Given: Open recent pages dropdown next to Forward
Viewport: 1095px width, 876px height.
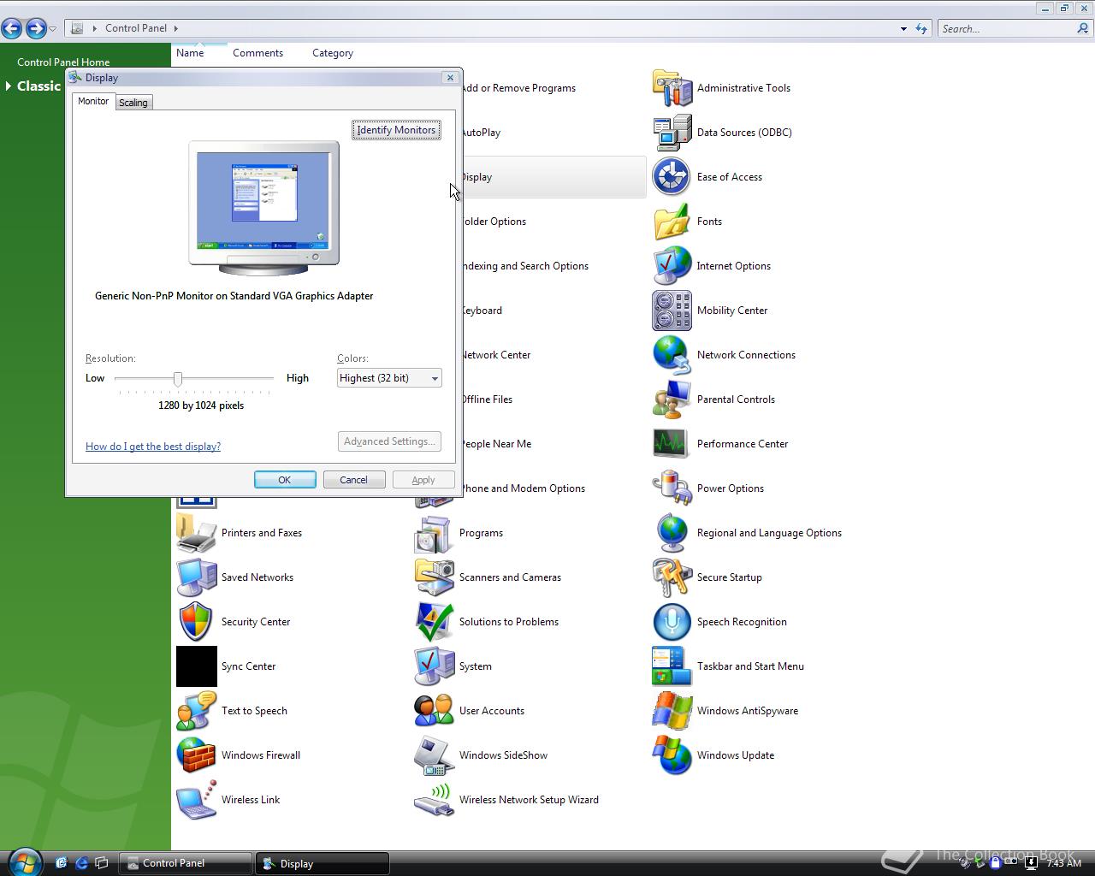Looking at the screenshot, I should point(53,29).
